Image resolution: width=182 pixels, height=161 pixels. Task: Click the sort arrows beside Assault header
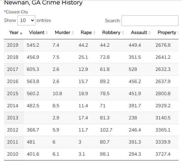tap(150, 33)
